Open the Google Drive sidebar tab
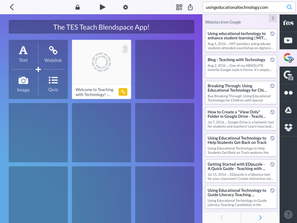This screenshot has height=223, width=297. point(288,110)
